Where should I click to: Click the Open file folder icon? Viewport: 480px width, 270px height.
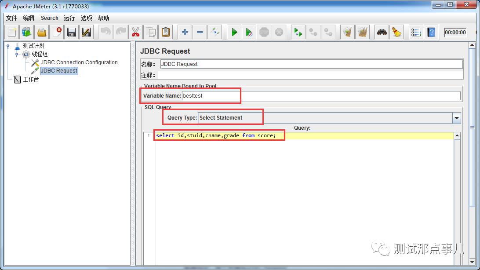[x=42, y=32]
